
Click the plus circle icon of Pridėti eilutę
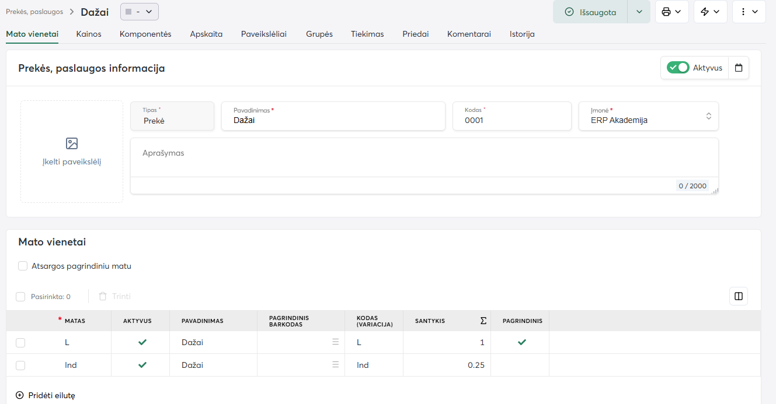coord(20,395)
